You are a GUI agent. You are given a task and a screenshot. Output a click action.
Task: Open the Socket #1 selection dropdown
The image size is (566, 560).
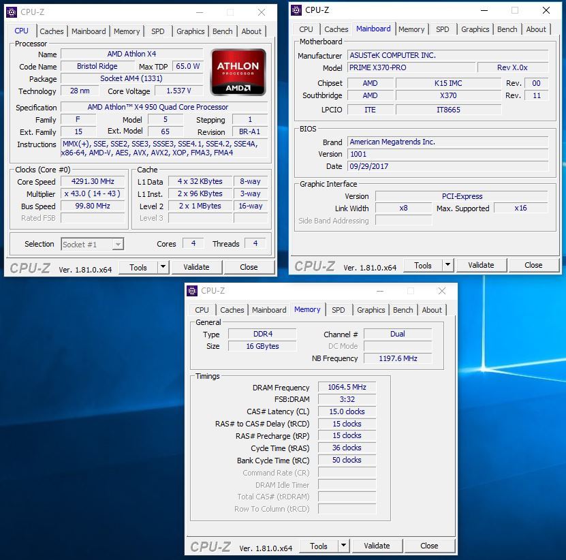(93, 245)
